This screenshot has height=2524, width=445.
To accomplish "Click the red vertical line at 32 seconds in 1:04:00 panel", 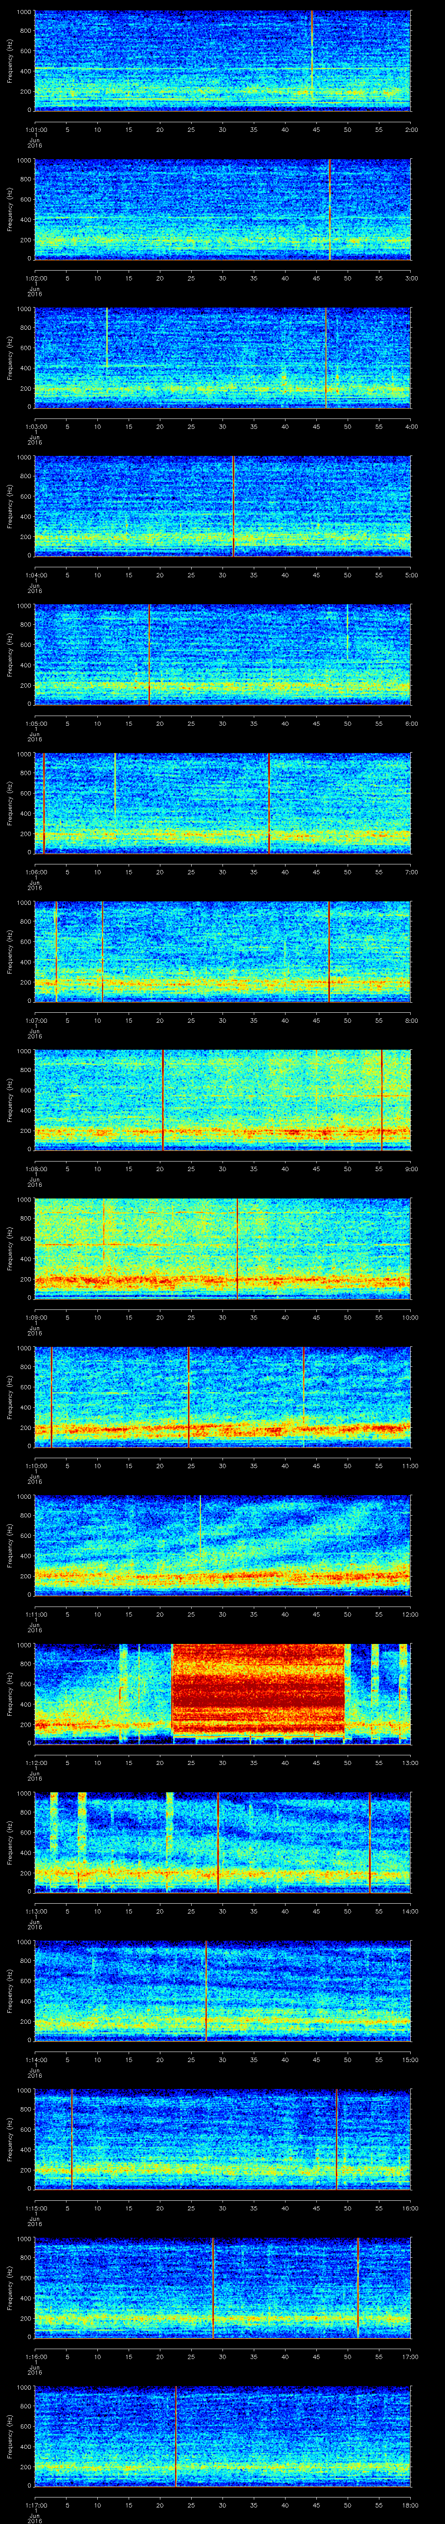I will [233, 506].
